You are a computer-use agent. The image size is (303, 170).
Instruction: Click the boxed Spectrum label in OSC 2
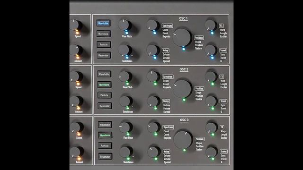point(168,76)
